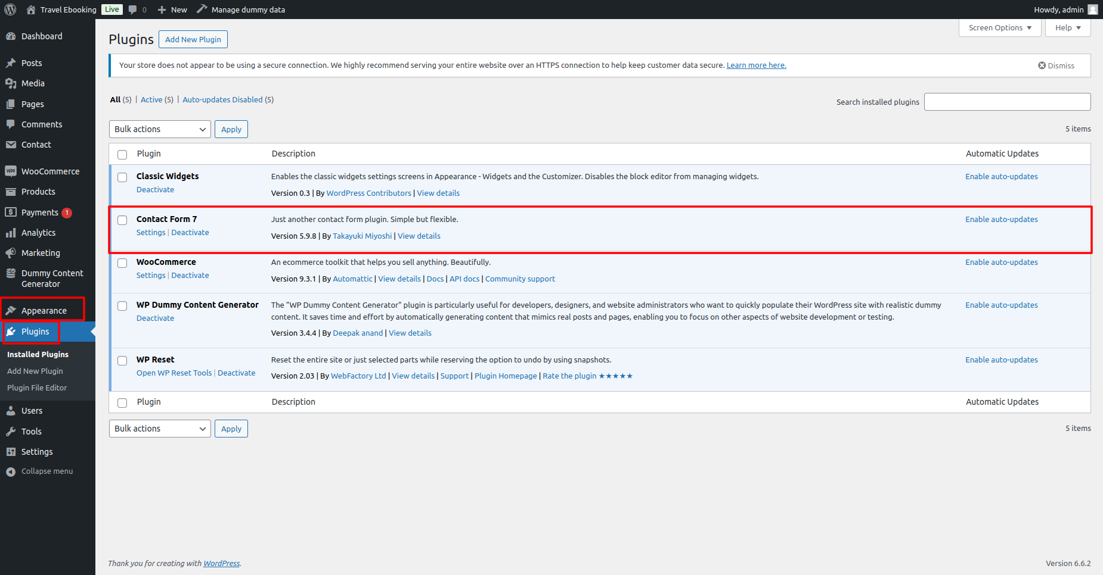Viewport: 1103px width, 575px height.
Task: Click the Dashboard gauge icon in sidebar
Action: pos(11,36)
